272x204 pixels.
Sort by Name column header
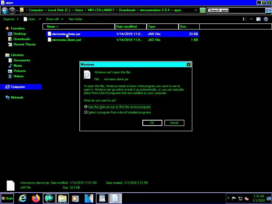(79, 27)
